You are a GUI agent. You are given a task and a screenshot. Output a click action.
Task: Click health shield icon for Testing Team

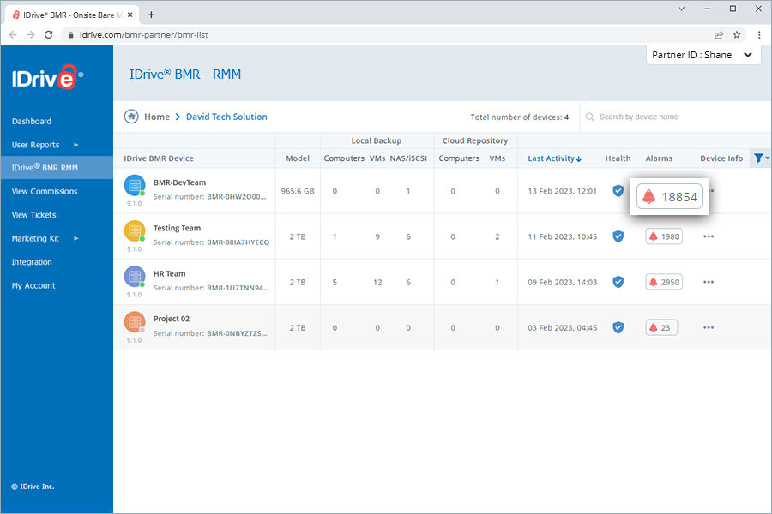coord(618,236)
